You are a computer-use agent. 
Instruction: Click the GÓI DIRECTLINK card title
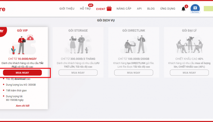coord(134,31)
